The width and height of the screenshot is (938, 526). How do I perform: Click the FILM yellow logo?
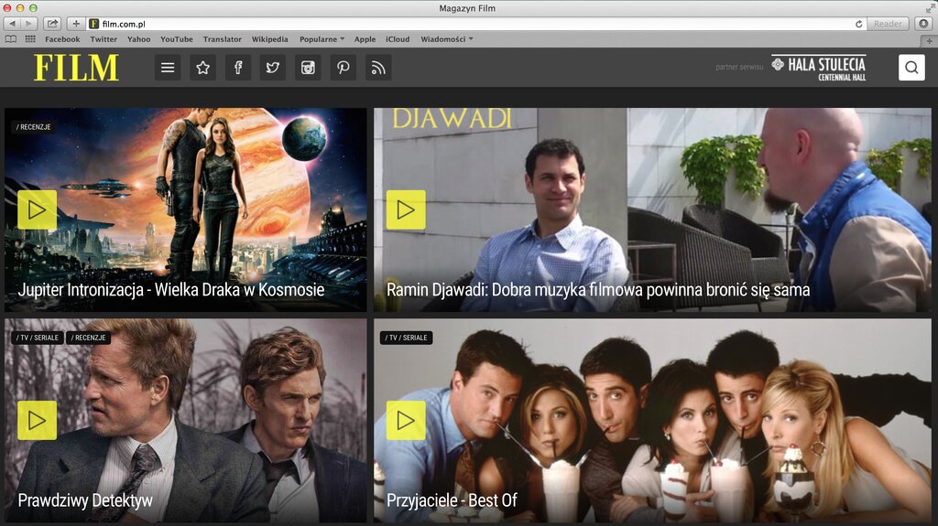pos(77,68)
